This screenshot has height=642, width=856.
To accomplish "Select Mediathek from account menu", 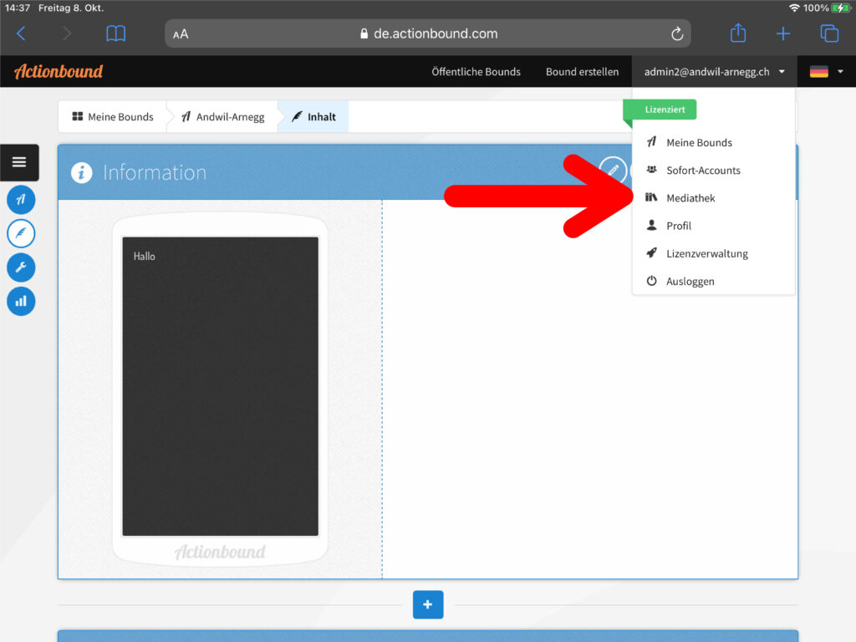I will (x=690, y=198).
